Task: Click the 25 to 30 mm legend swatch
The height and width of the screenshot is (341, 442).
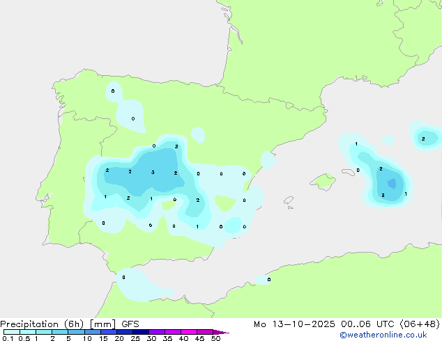Action: click(x=141, y=332)
